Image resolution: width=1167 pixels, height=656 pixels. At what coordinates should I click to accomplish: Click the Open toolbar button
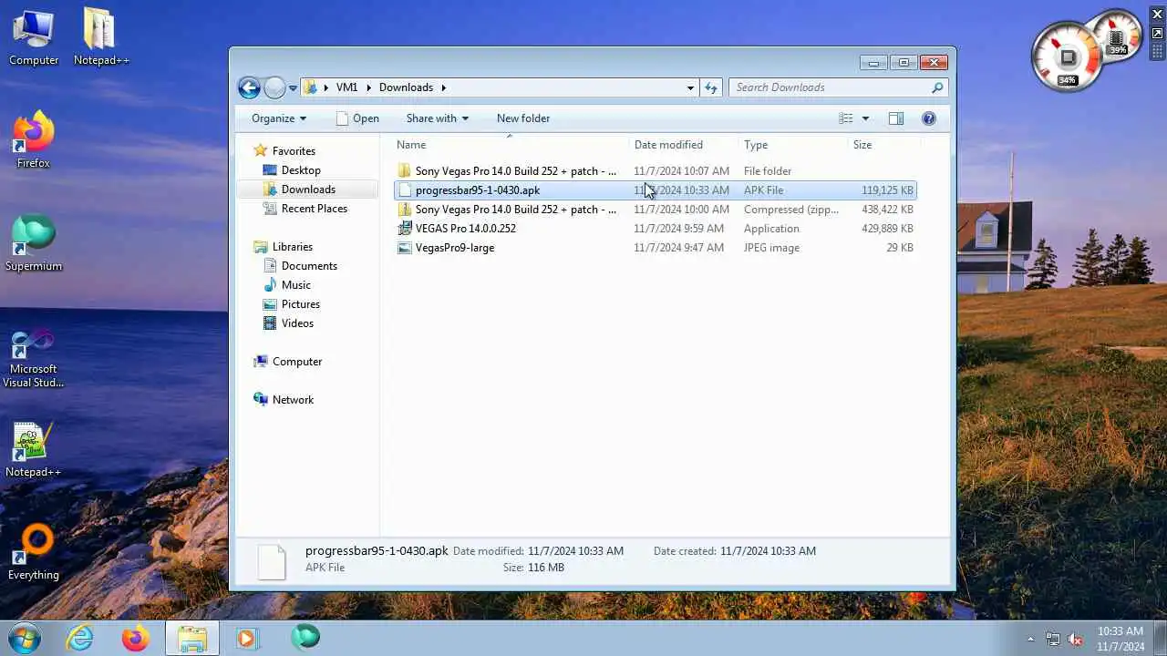357,118
